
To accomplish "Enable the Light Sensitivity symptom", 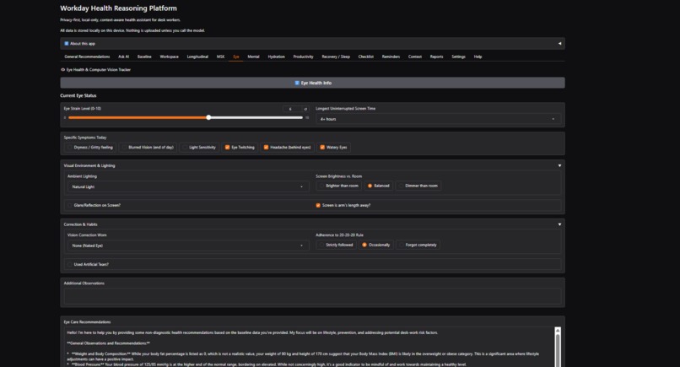I will [185, 148].
